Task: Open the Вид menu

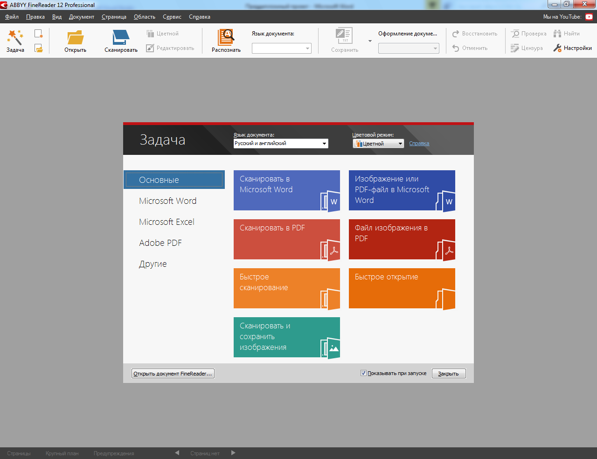Action: click(57, 17)
